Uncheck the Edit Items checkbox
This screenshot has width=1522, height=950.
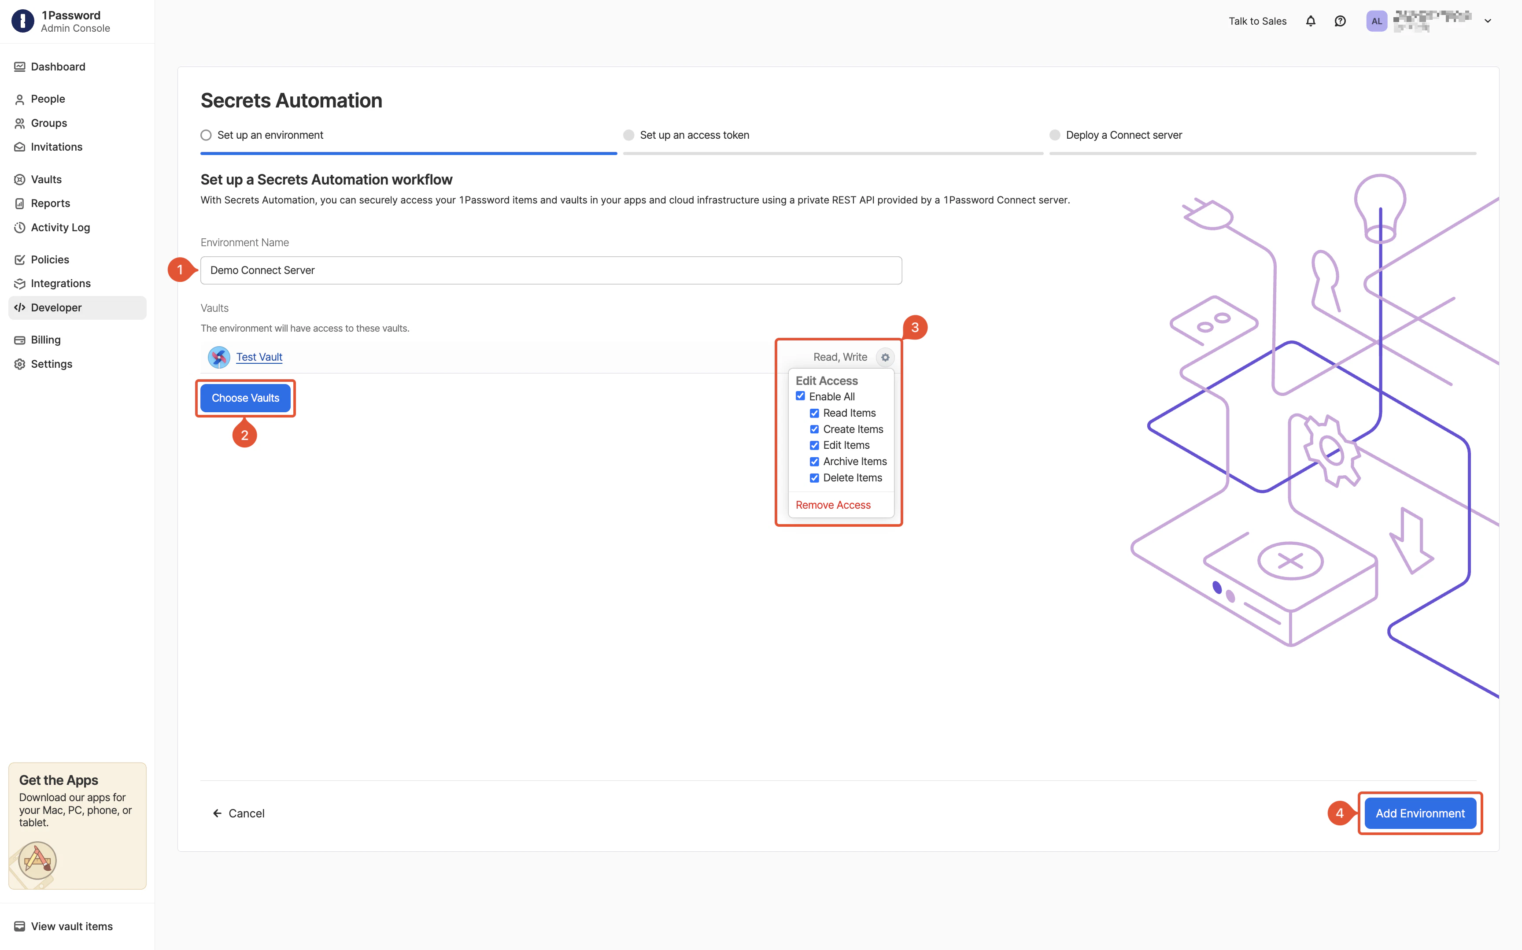click(x=814, y=445)
